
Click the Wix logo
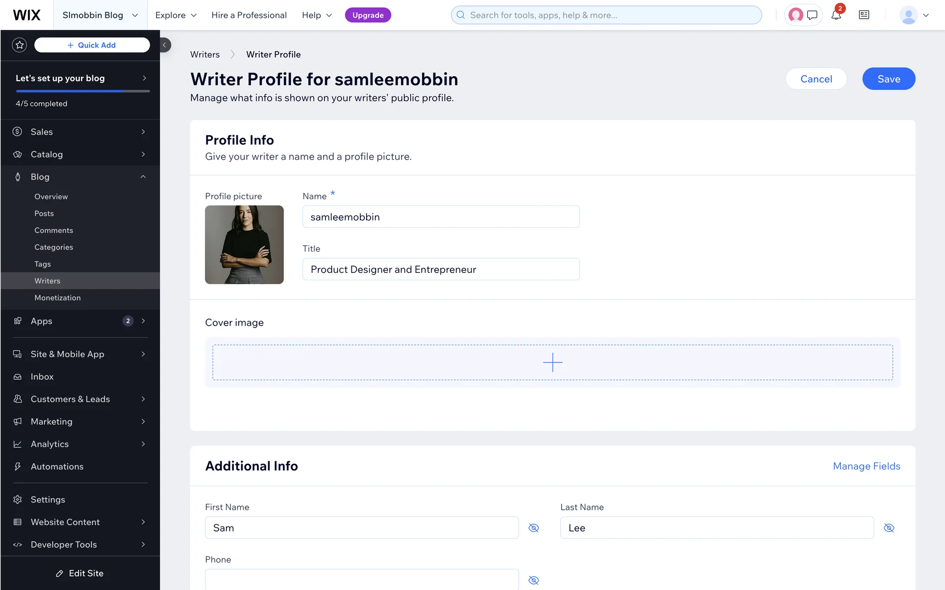point(27,15)
